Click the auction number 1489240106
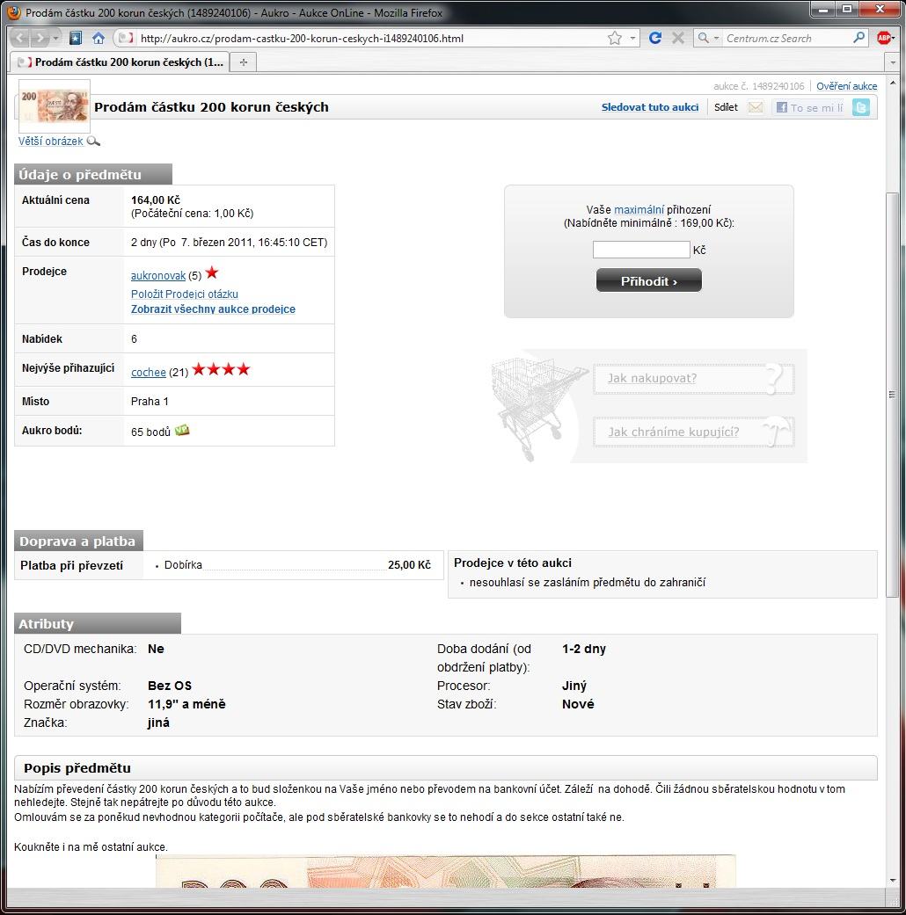The image size is (906, 915). [x=778, y=86]
